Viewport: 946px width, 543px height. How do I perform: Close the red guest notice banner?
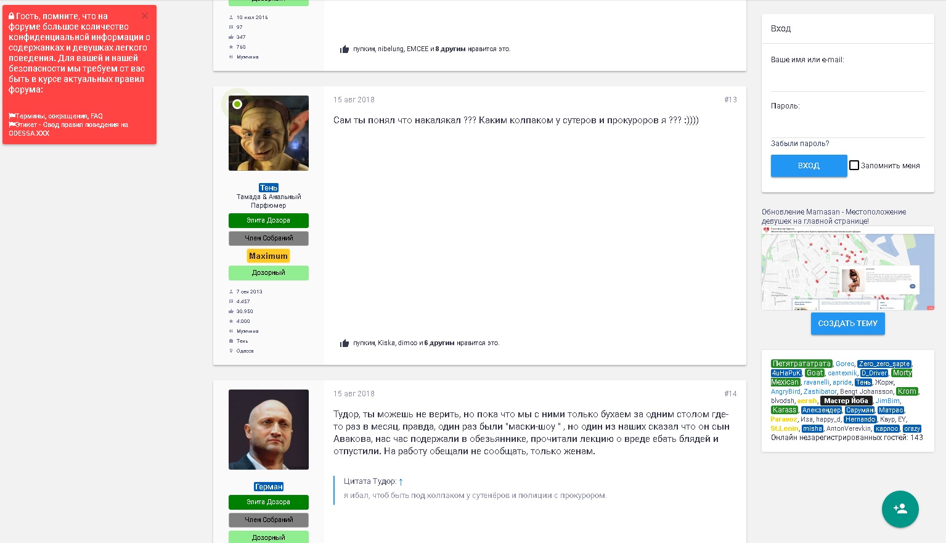pos(145,16)
